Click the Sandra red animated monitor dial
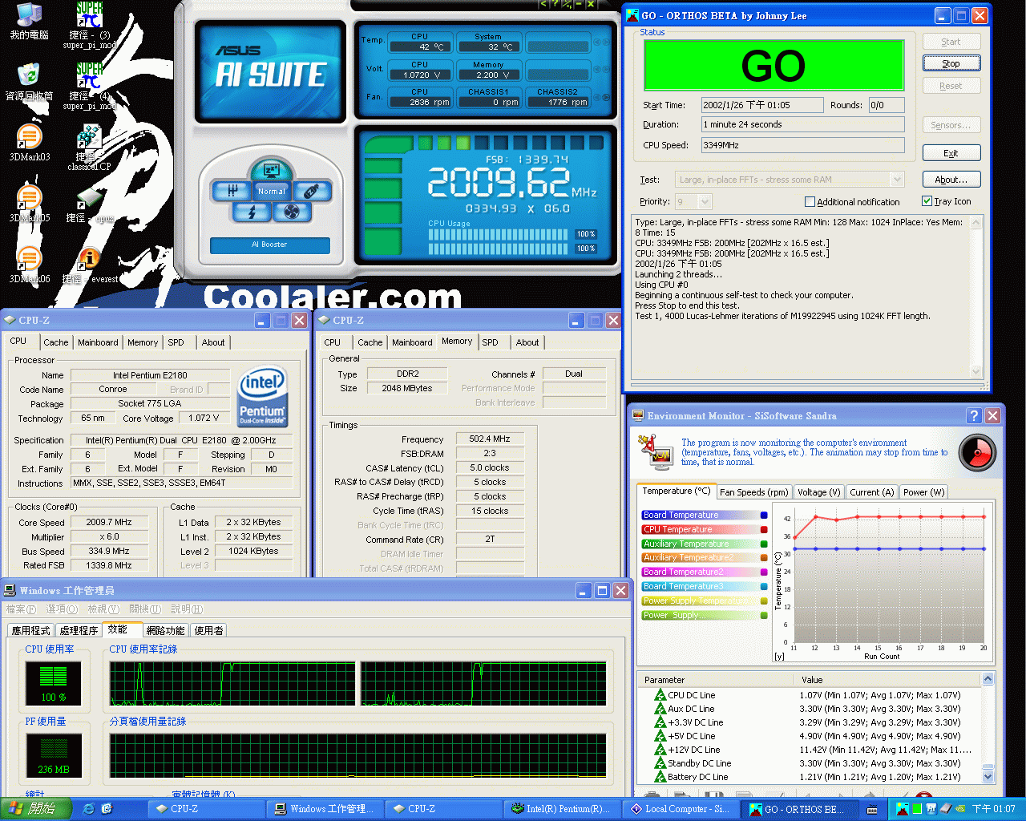1026x821 pixels. pos(977,453)
